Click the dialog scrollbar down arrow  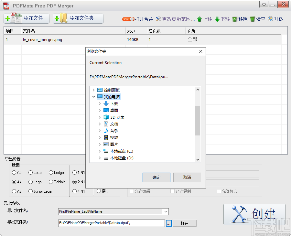tap(198, 160)
